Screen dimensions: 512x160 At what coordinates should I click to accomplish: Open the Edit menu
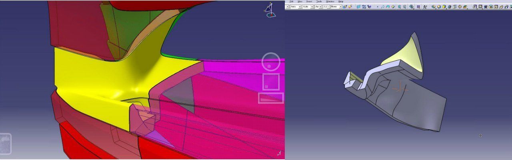(292, 2)
